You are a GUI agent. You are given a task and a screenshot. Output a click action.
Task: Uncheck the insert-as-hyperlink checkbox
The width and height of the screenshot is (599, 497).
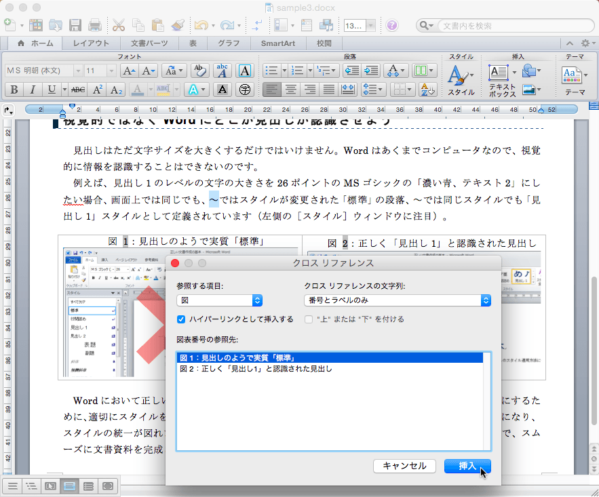pos(181,319)
